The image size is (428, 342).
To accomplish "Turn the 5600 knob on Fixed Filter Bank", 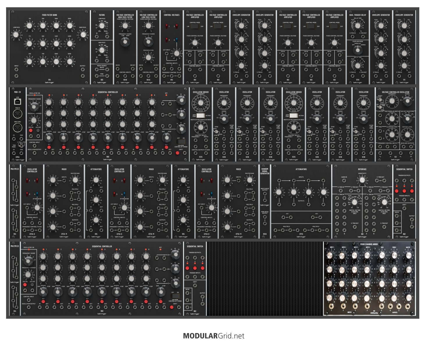I will (69, 61).
